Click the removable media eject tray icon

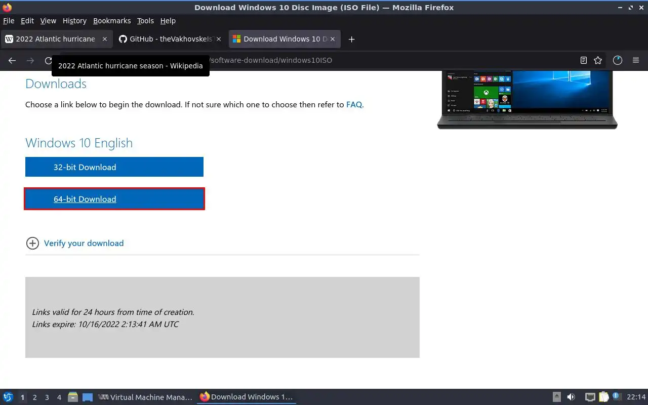click(x=556, y=397)
